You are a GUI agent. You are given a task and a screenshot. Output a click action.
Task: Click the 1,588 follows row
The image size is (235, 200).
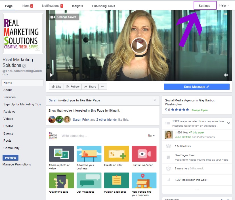tap(197, 146)
